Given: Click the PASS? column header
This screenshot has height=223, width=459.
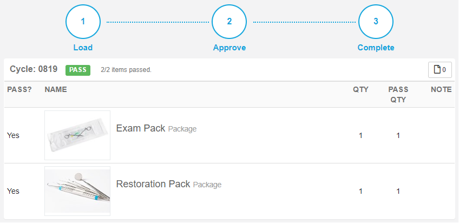Looking at the screenshot, I should [19, 89].
